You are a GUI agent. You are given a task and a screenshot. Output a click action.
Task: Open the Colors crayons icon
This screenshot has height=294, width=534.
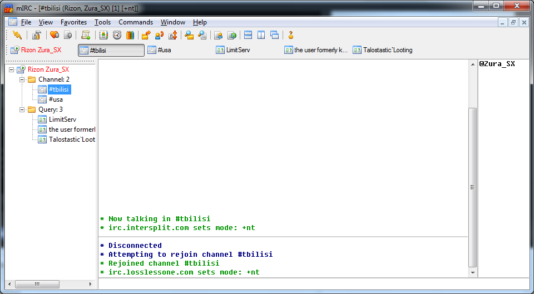[x=130, y=35]
